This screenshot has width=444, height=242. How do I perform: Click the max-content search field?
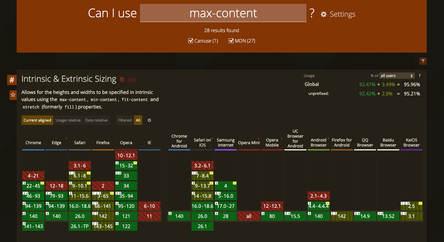point(223,13)
